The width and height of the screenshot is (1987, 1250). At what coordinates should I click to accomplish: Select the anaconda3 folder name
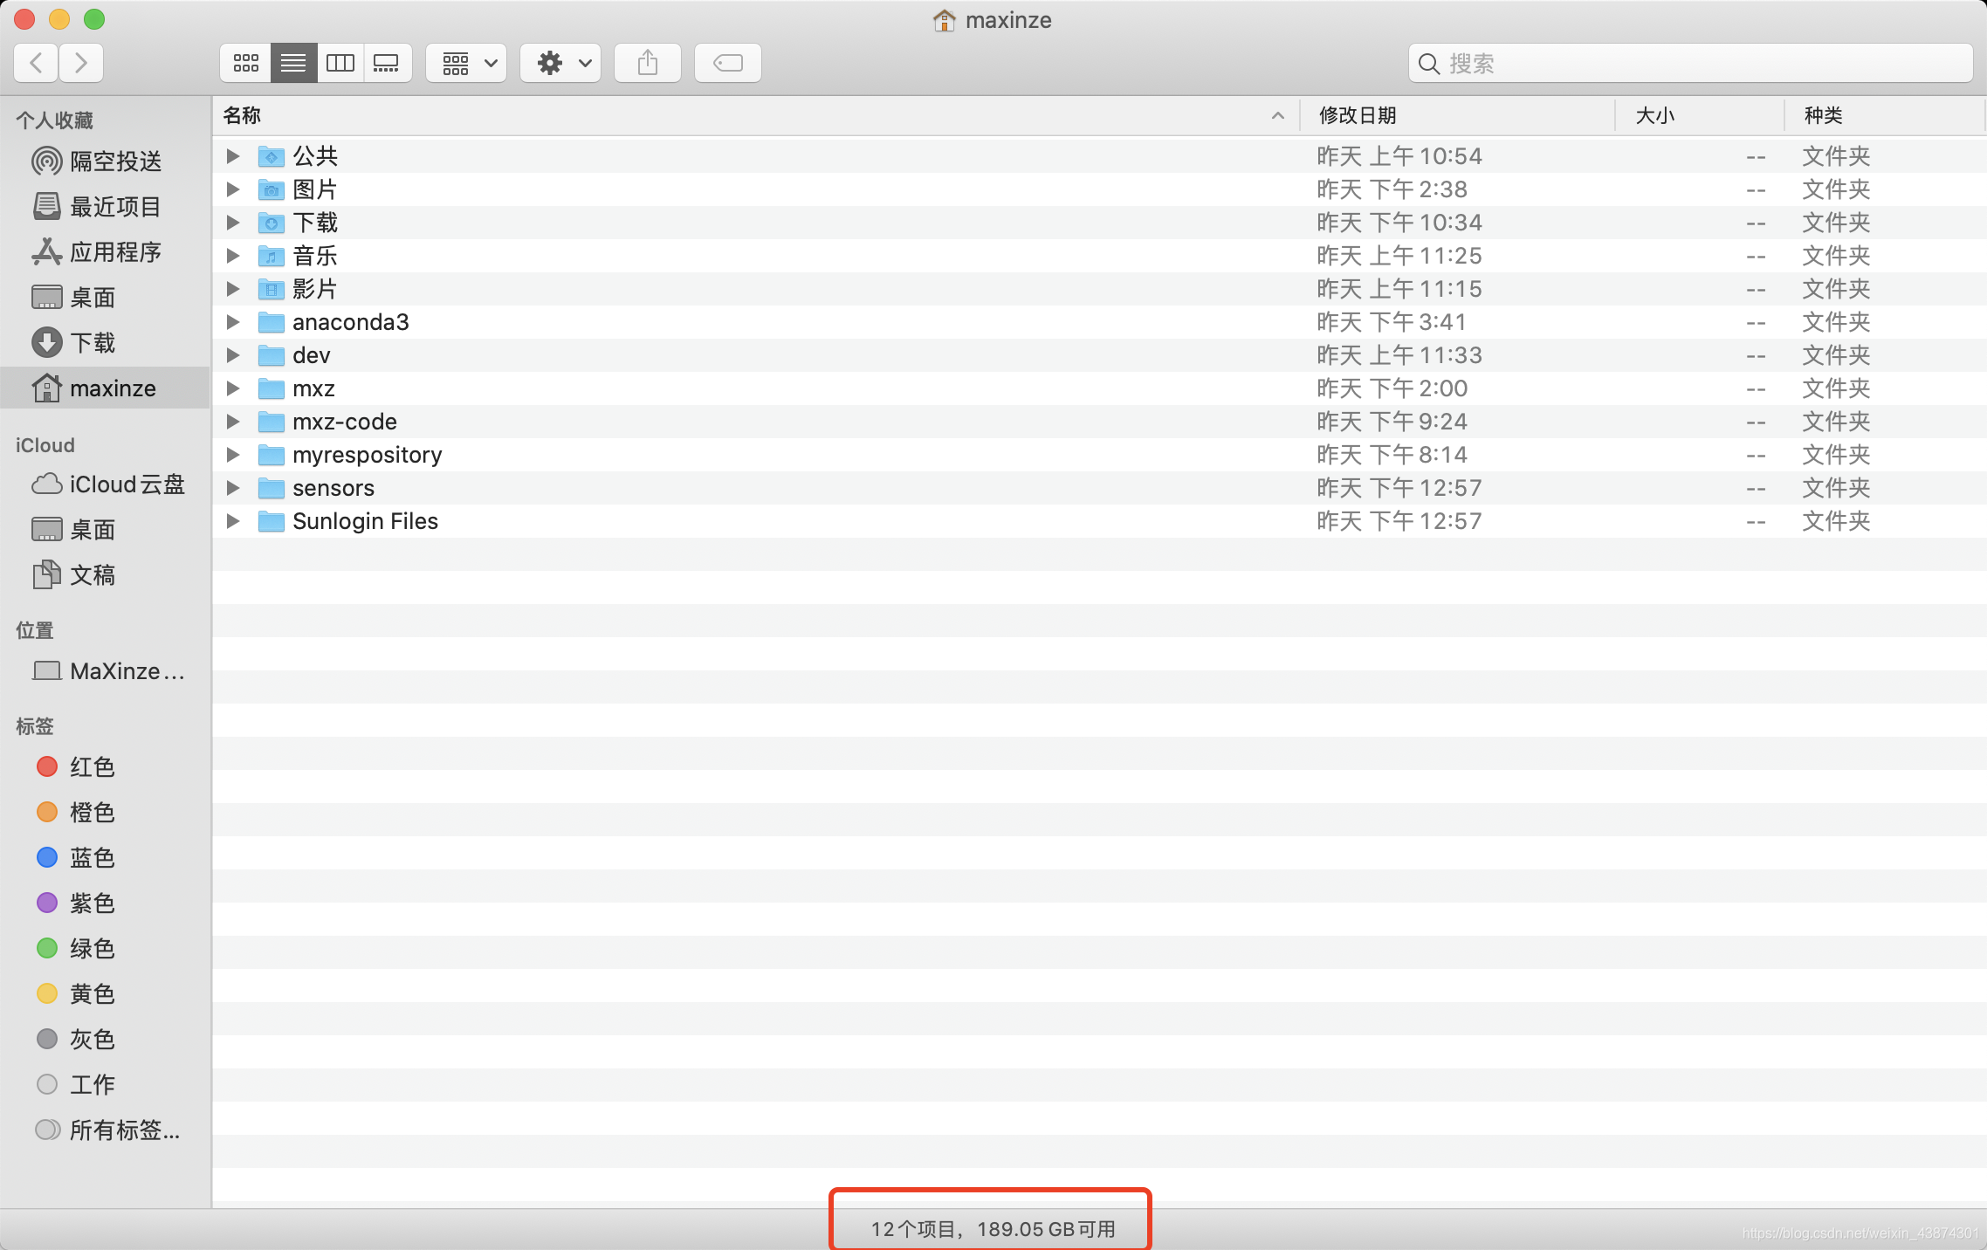pos(351,322)
